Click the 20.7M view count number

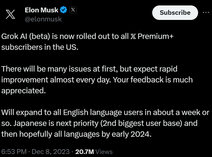click(84, 152)
